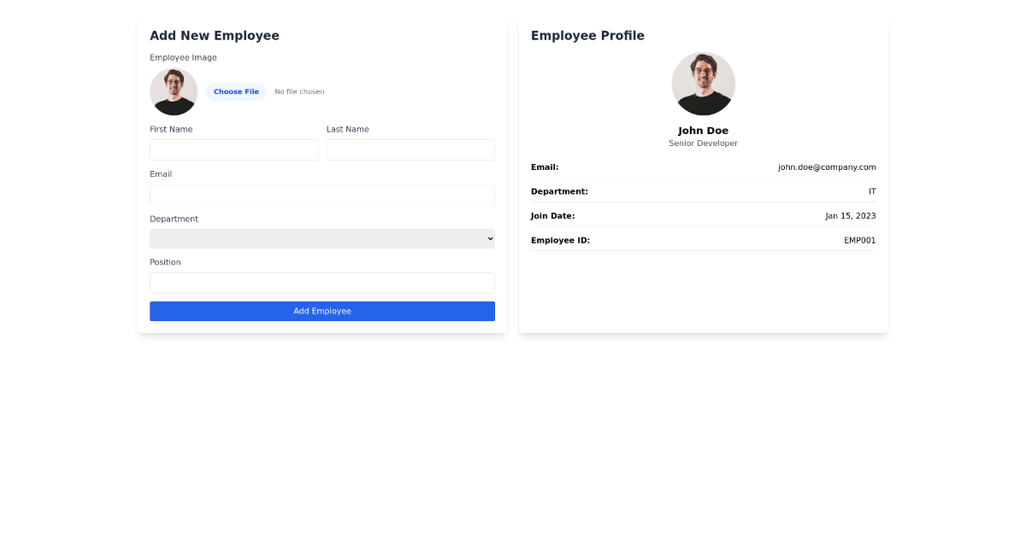Click the Employee ID EMP001 value

click(x=860, y=240)
